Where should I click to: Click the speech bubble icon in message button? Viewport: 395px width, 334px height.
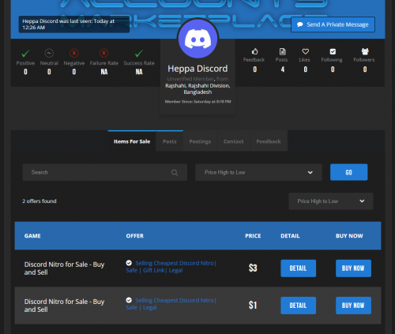tap(299, 24)
